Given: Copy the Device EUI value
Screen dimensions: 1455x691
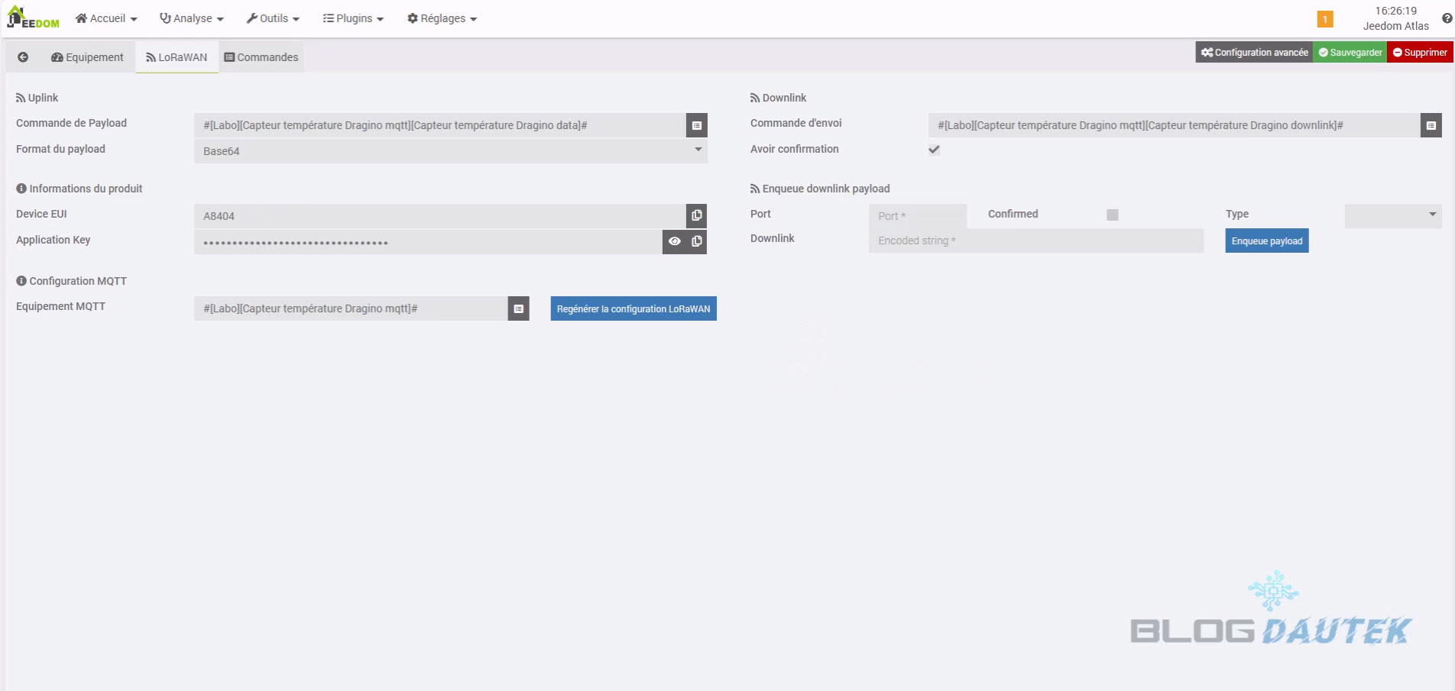Looking at the screenshot, I should coord(696,216).
